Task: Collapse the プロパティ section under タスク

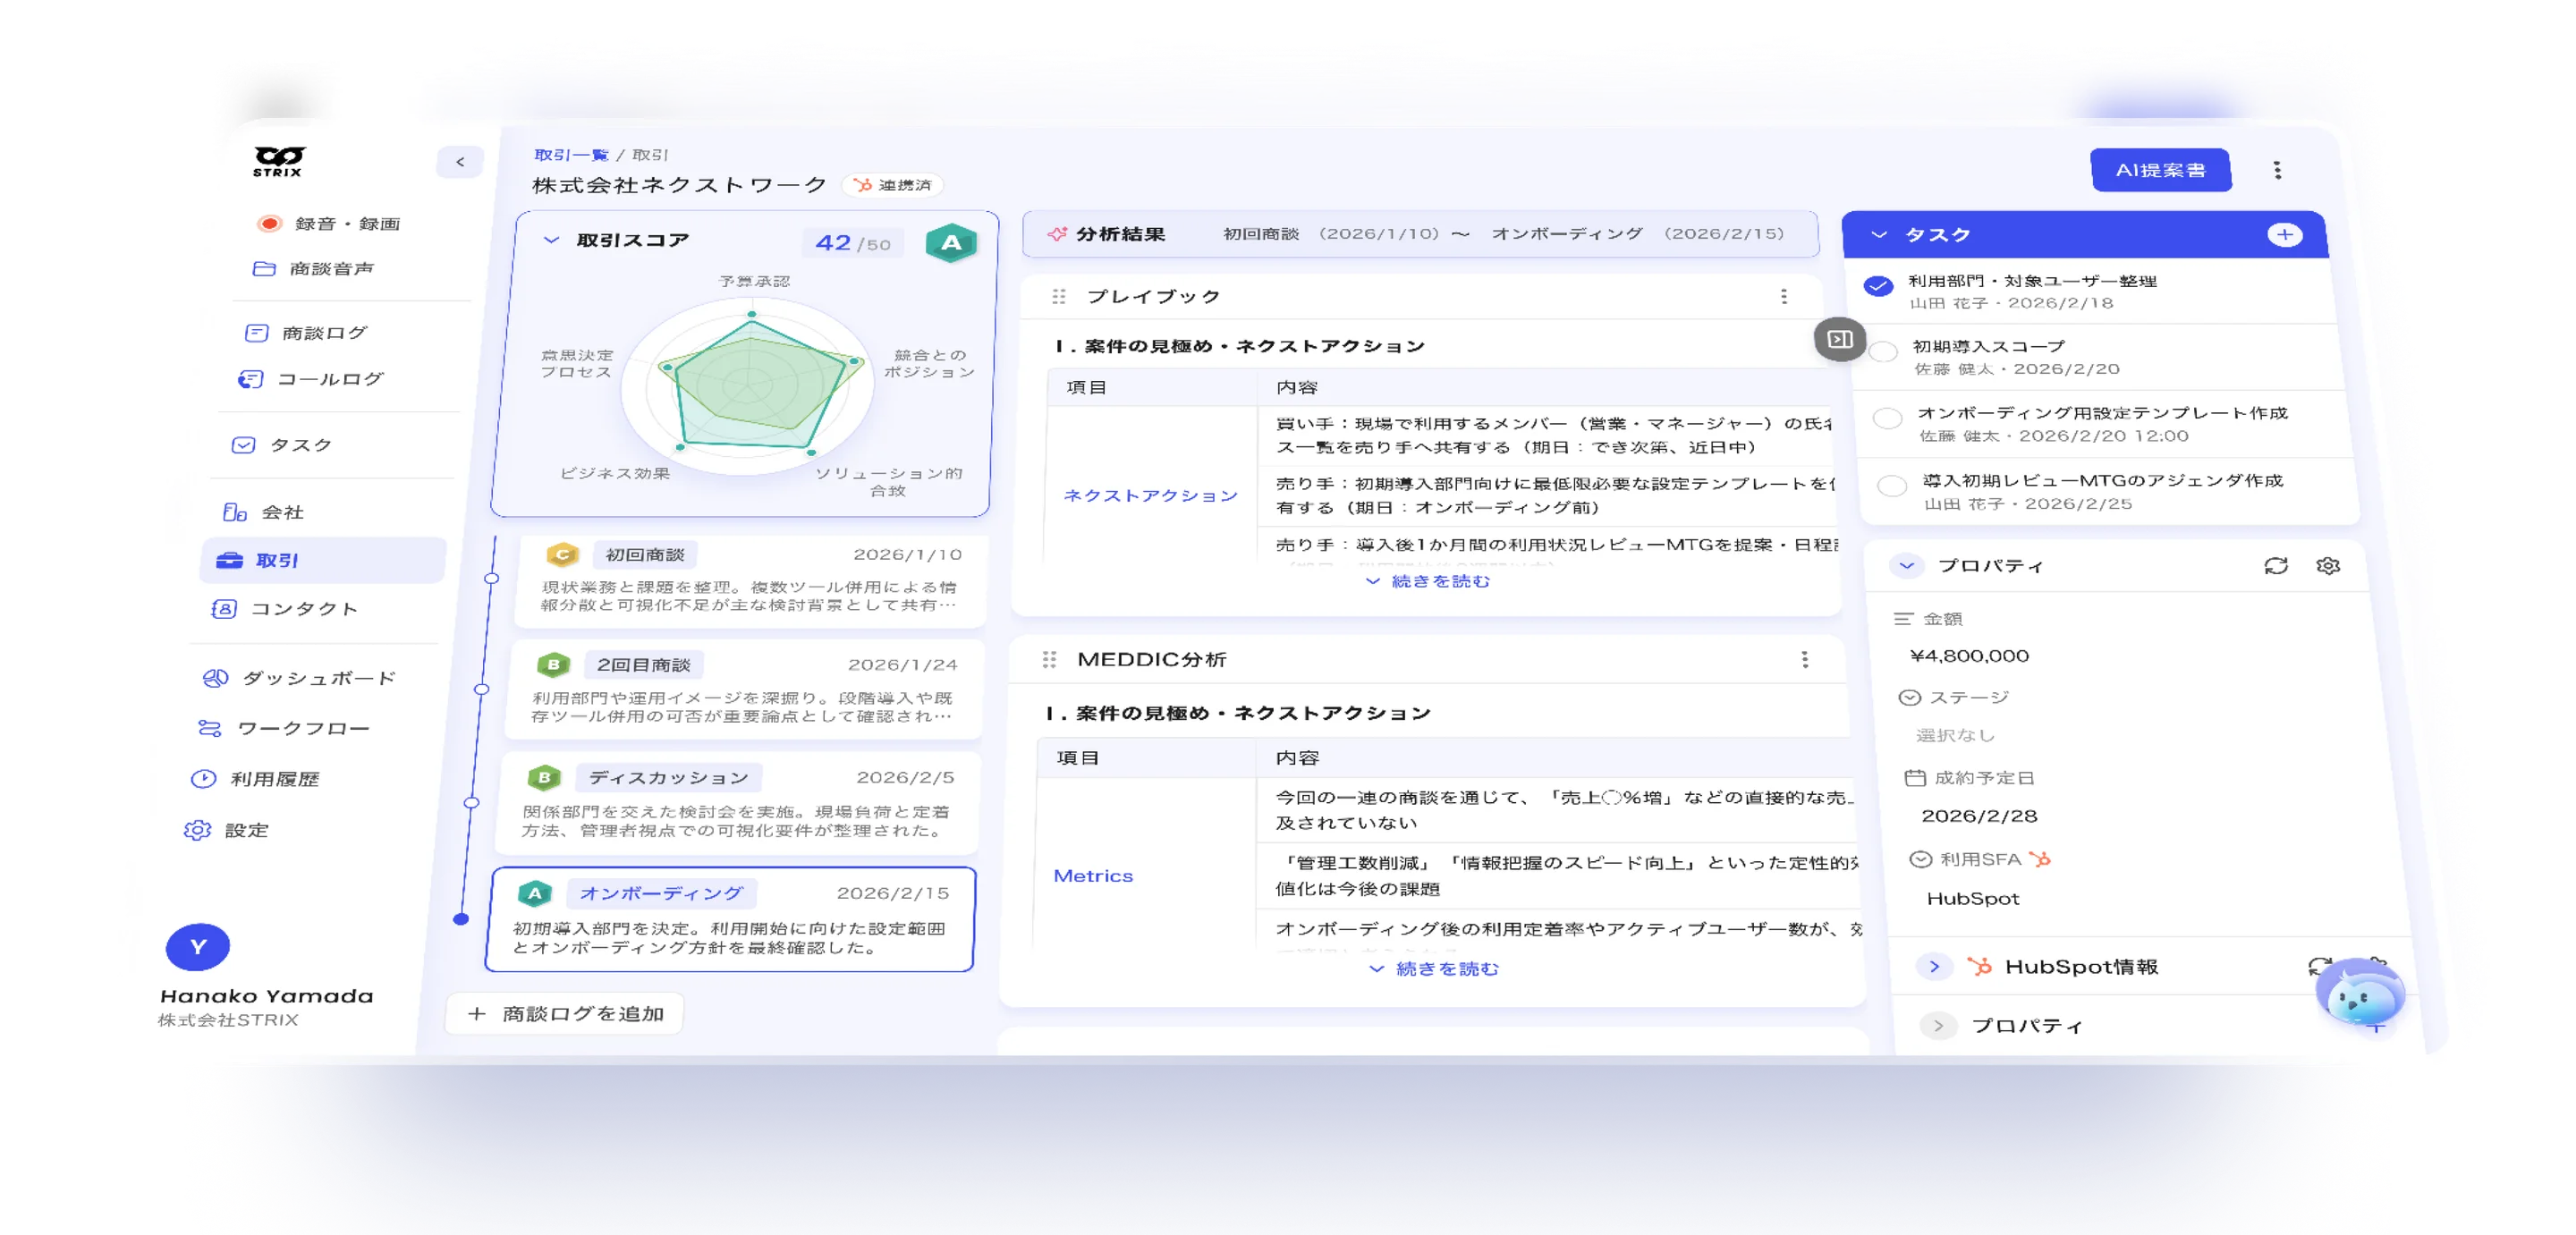Action: tap(1907, 565)
